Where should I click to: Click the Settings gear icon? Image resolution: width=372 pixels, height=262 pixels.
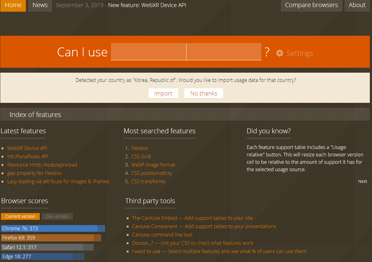(x=280, y=53)
